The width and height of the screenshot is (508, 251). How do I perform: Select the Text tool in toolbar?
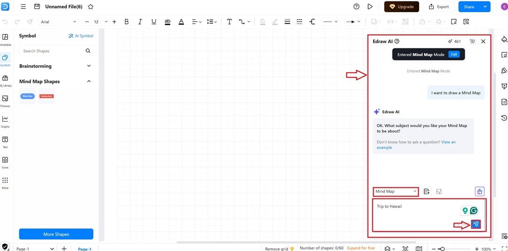click(x=230, y=22)
